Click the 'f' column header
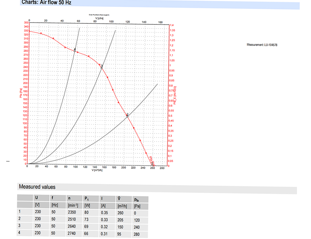The image size is (311, 239). [52, 198]
